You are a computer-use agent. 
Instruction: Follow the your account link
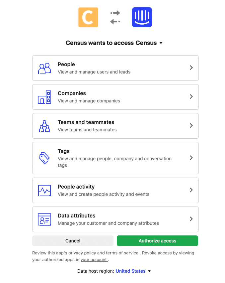click(94, 259)
